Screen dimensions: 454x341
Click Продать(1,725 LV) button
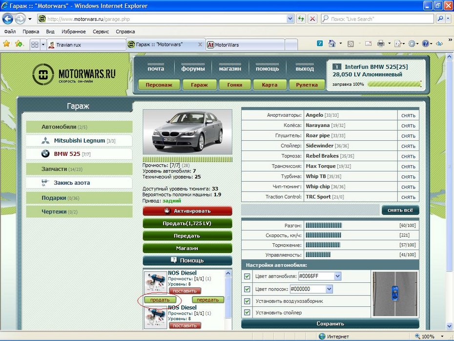pyautogui.click(x=187, y=223)
